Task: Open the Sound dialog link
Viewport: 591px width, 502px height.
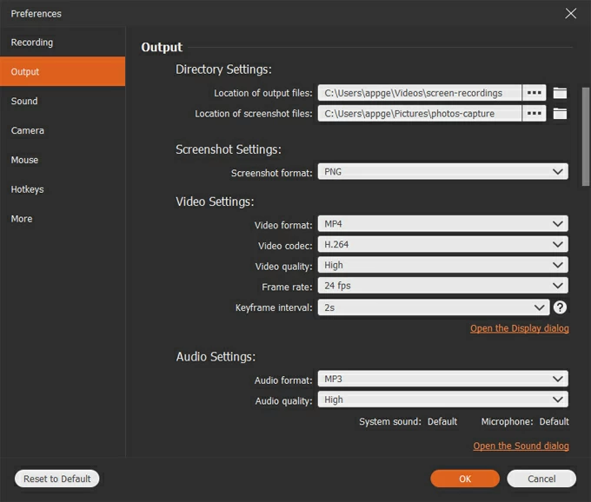Action: pos(521,446)
